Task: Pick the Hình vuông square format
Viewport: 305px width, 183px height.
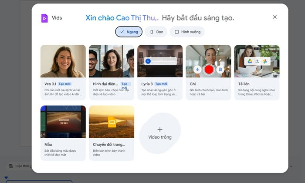Action: [x=187, y=32]
